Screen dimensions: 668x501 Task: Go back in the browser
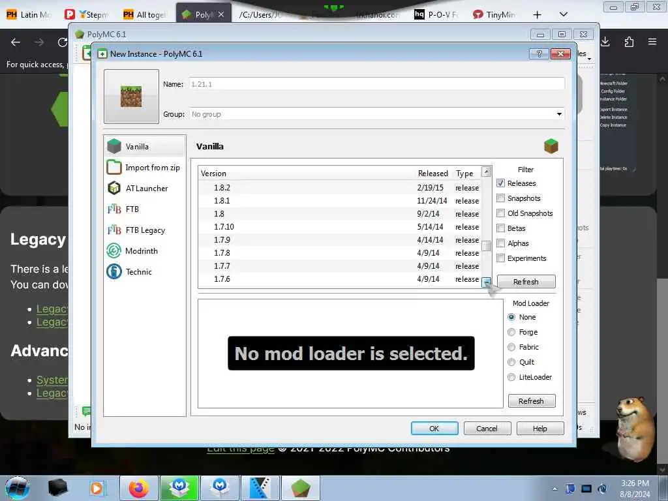tap(16, 42)
